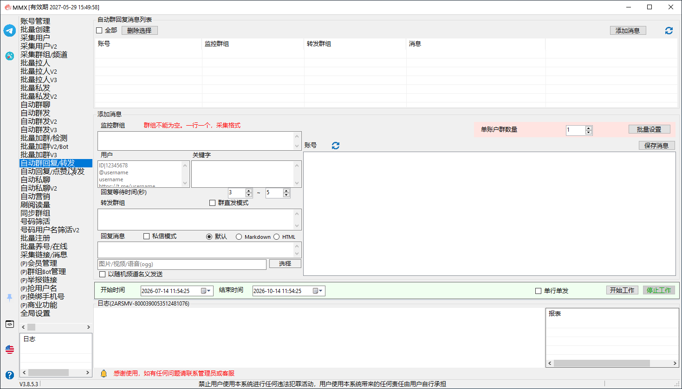The width and height of the screenshot is (682, 389).
Task: Open the 开始时间 date picker dropdown
Action: click(x=206, y=291)
